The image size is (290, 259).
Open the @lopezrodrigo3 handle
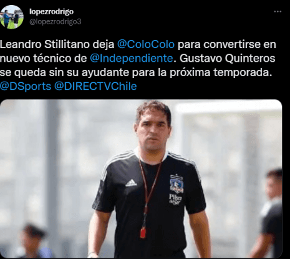(56, 22)
